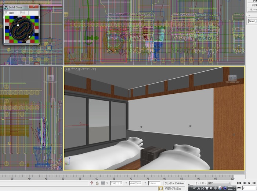
Task: Toggle the 自動 checkbox in Solid Glass
Action: pyautogui.click(x=6, y=13)
